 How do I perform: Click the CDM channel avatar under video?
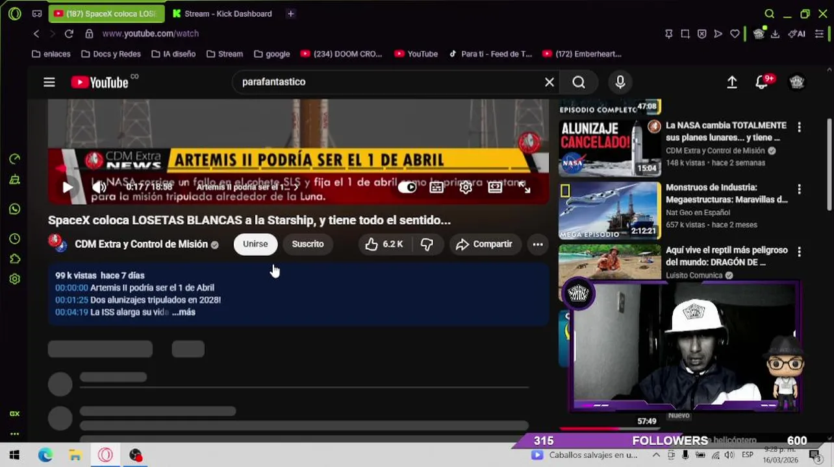(58, 243)
